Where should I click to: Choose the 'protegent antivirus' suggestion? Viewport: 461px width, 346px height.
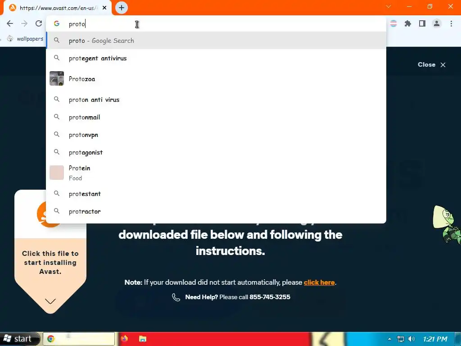(x=216, y=58)
